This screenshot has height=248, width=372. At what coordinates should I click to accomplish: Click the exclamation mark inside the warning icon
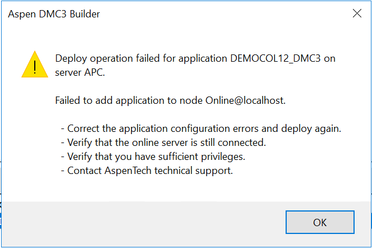[35, 67]
